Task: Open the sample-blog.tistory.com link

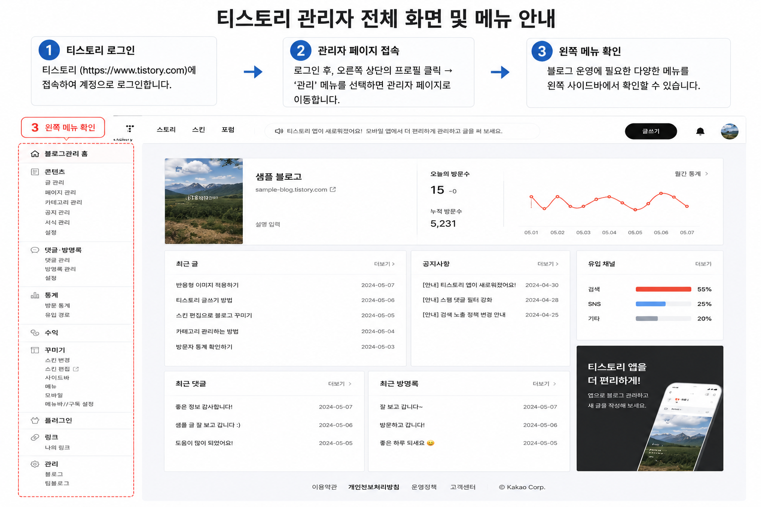Action: click(291, 190)
